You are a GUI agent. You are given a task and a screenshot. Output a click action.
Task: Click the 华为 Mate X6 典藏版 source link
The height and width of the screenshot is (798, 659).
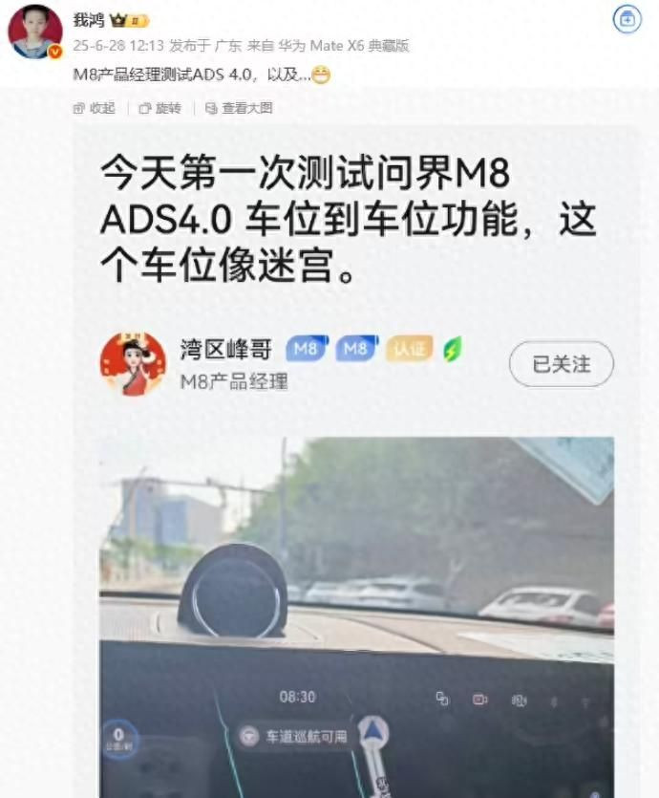(x=343, y=46)
